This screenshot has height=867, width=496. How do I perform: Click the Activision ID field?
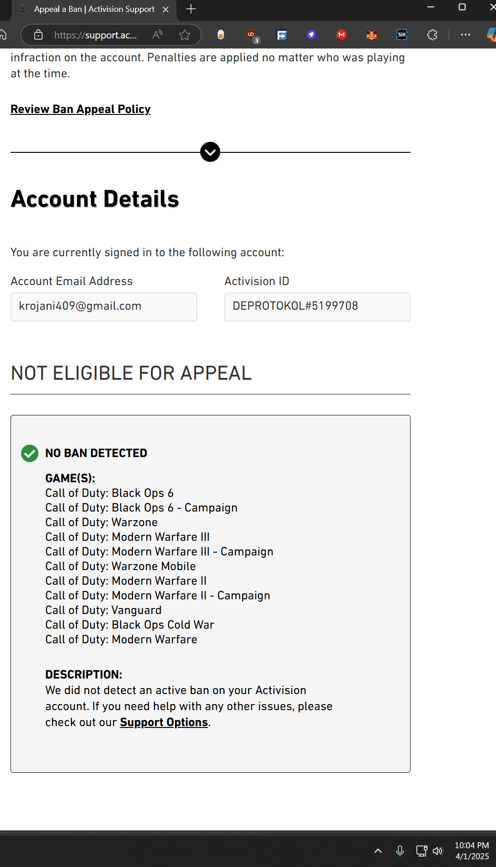tap(317, 307)
